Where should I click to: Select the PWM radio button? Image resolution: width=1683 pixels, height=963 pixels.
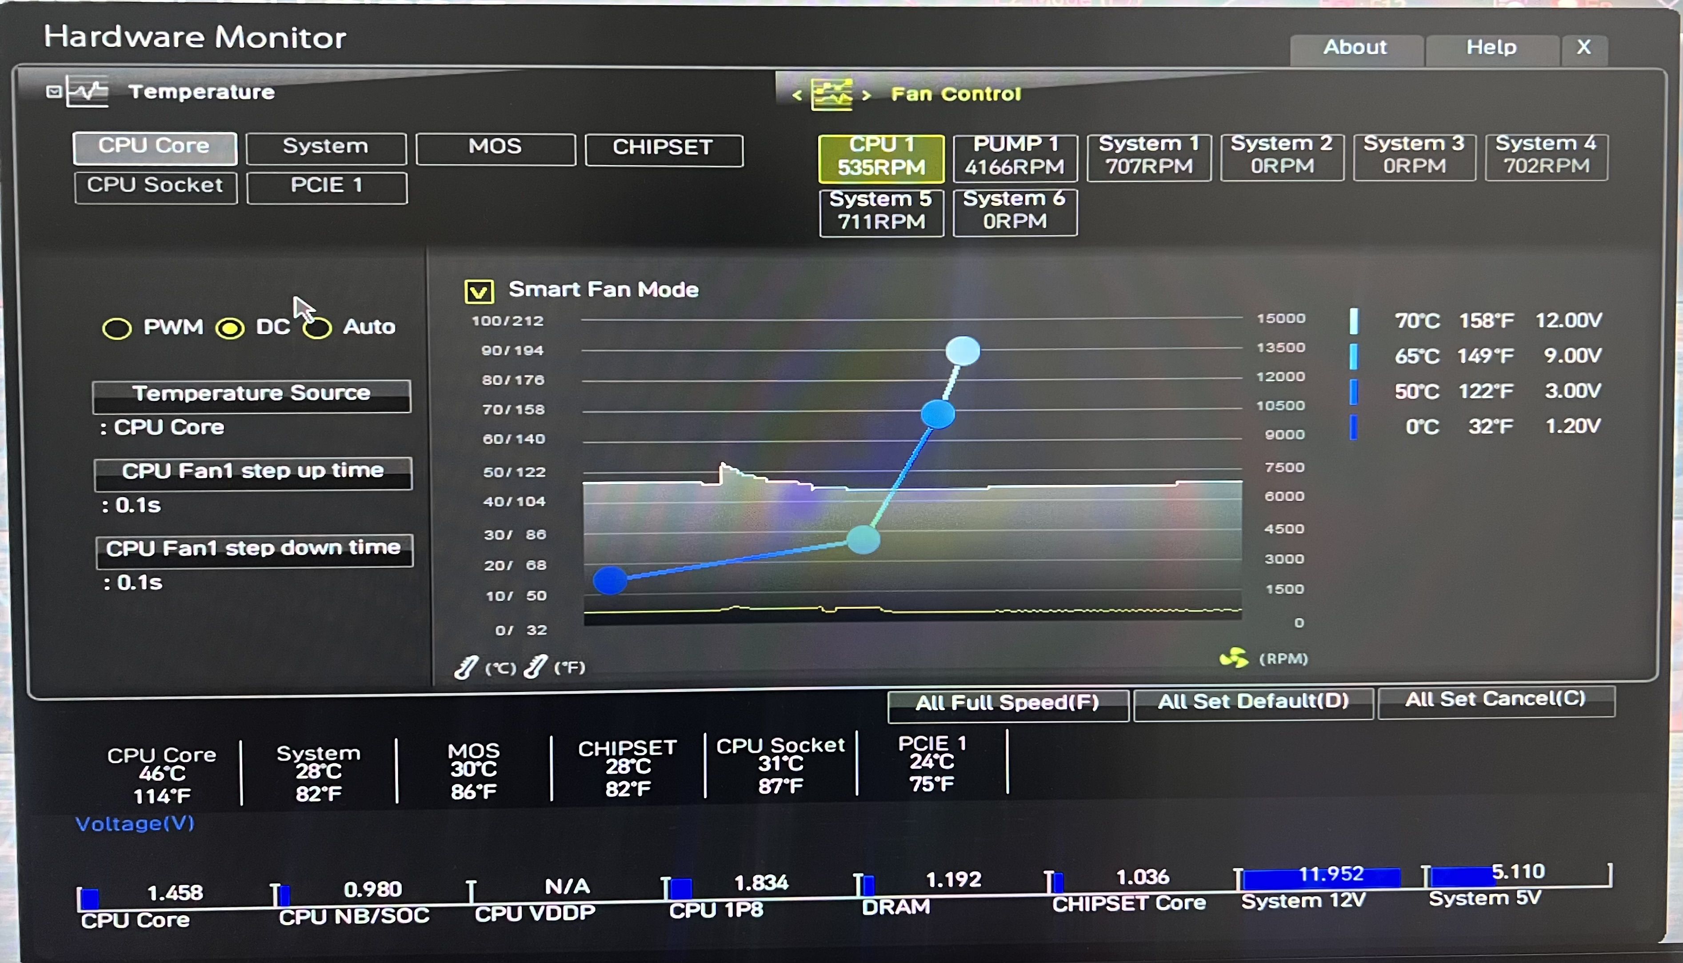[x=117, y=328]
